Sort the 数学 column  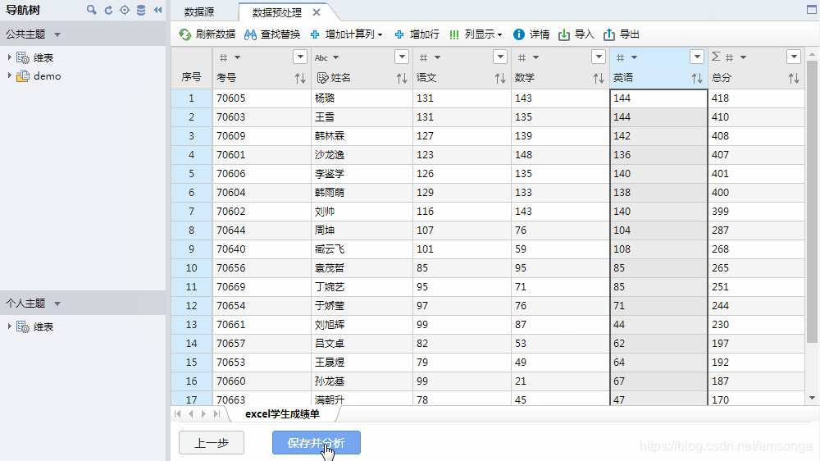click(x=599, y=79)
